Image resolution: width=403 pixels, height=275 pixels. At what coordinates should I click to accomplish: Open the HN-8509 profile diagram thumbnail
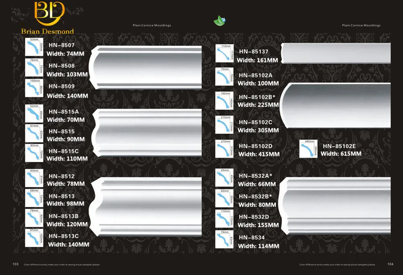(34, 88)
